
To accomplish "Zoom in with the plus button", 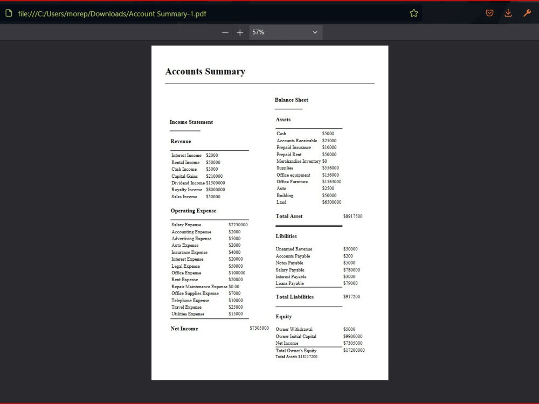I will click(x=240, y=33).
